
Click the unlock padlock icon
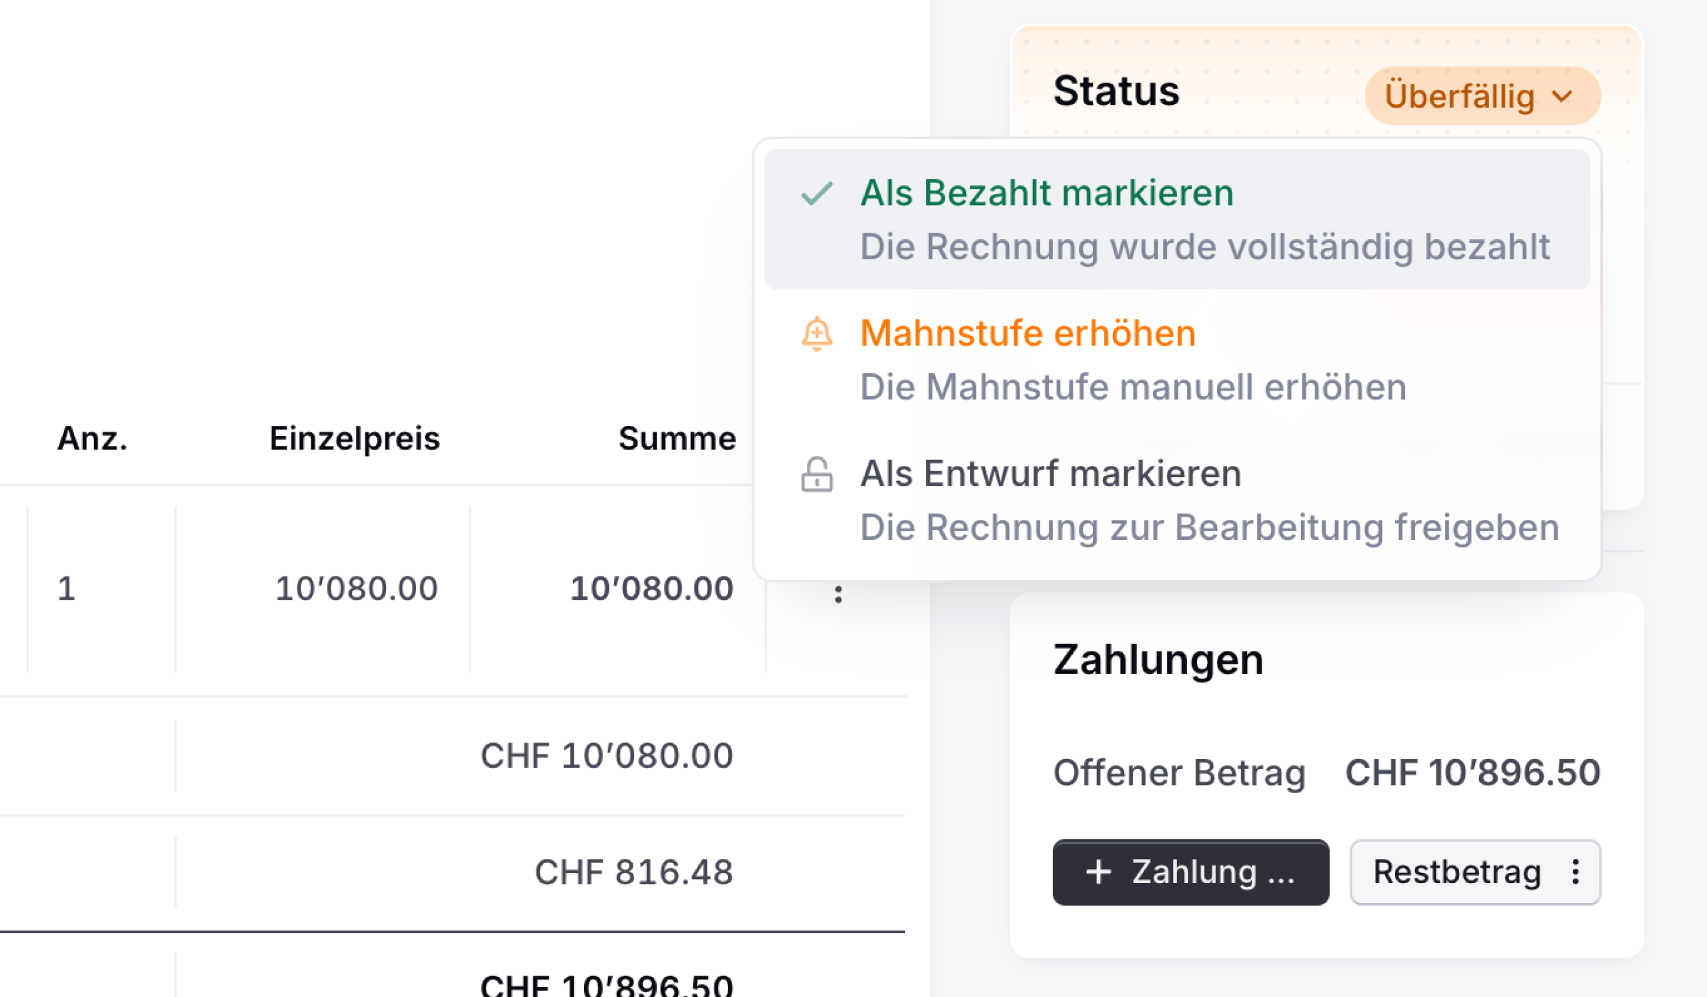[817, 474]
